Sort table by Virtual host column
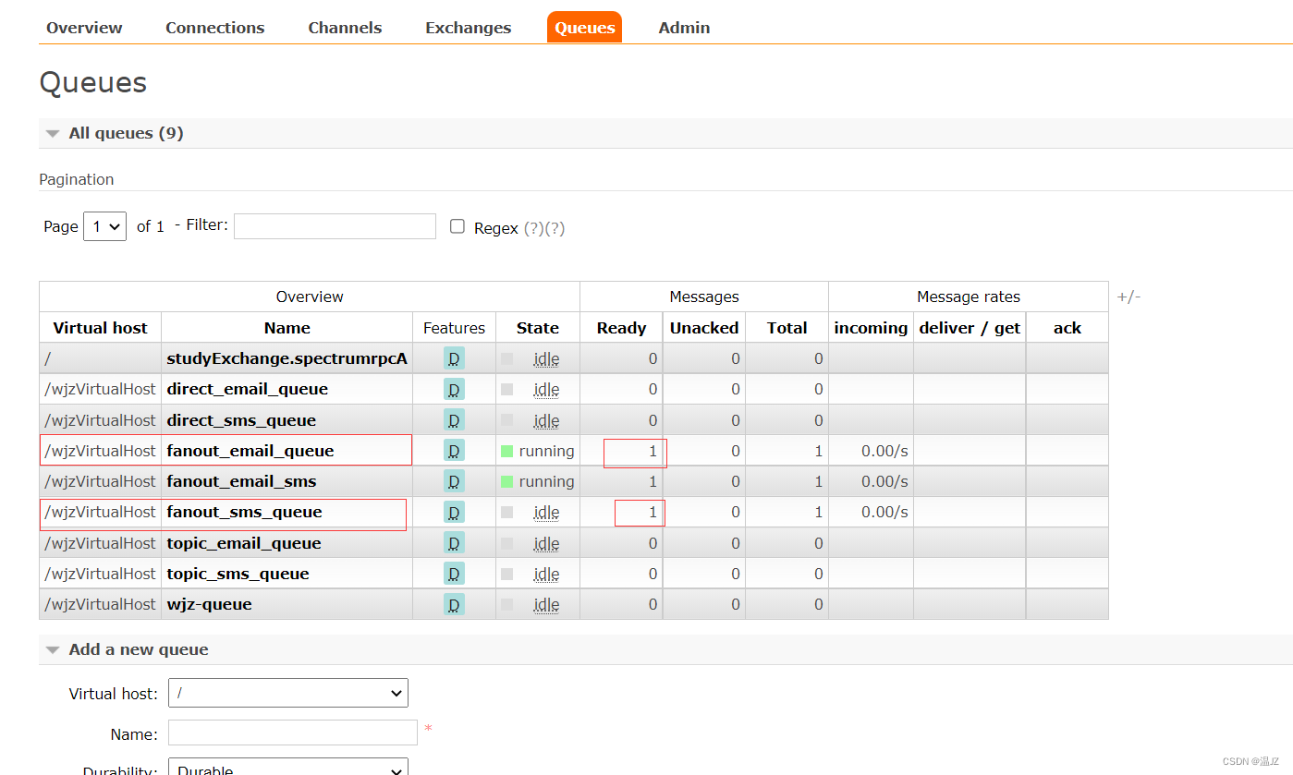The width and height of the screenshot is (1293, 775). (x=100, y=328)
